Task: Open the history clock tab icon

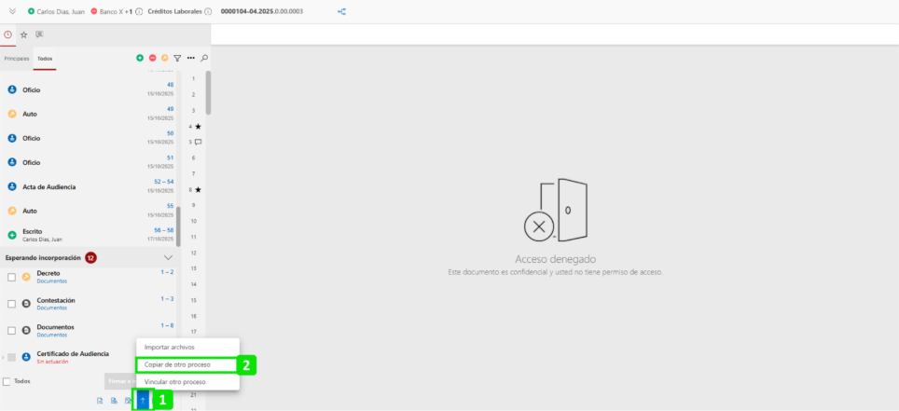Action: (x=8, y=34)
